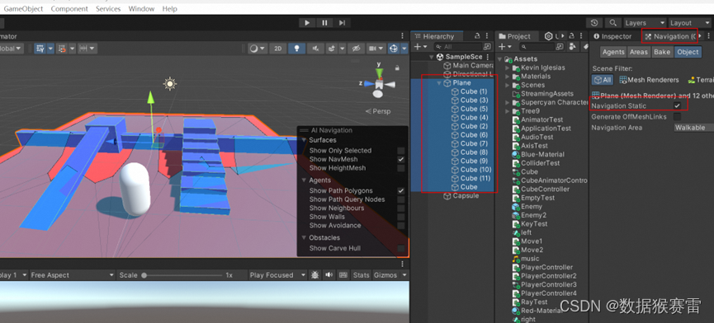Open the global search magnifier icon
This screenshot has width=714, height=323.
pos(613,23)
